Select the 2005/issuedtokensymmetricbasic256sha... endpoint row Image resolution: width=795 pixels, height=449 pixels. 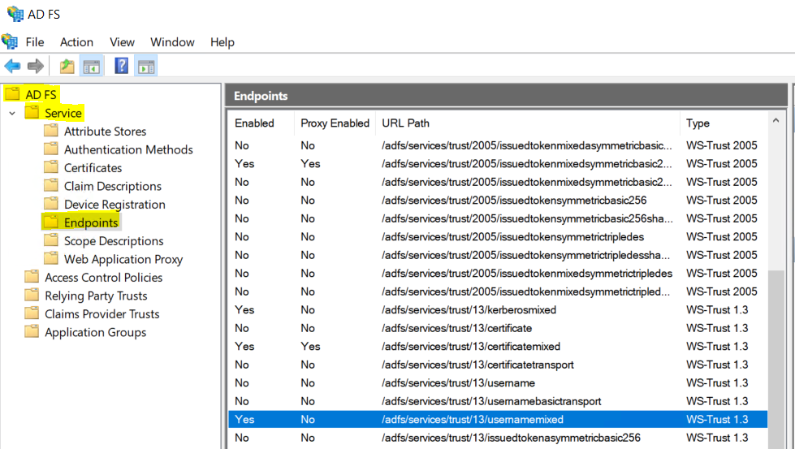tap(497, 218)
